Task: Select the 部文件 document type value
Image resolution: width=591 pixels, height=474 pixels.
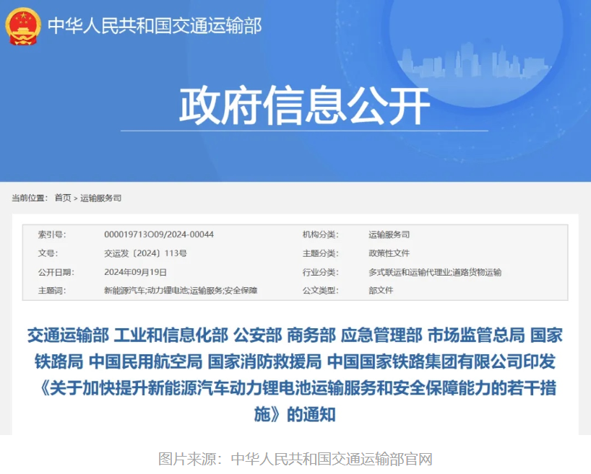Action: (381, 291)
